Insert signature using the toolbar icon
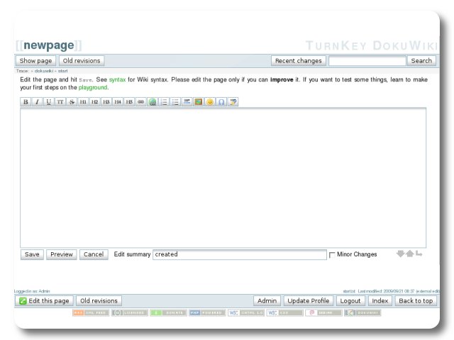This screenshot has width=454, height=340. pos(233,102)
